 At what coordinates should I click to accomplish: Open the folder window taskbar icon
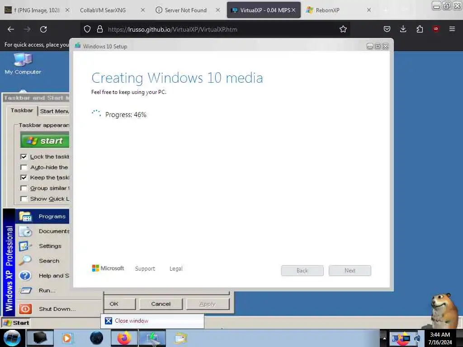[181, 338]
